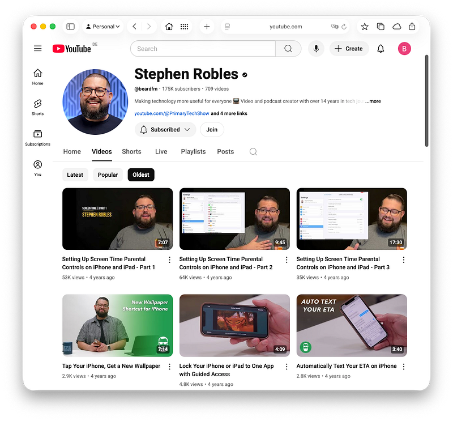
Task: Open the Personal profile dropdown
Action: click(x=103, y=27)
